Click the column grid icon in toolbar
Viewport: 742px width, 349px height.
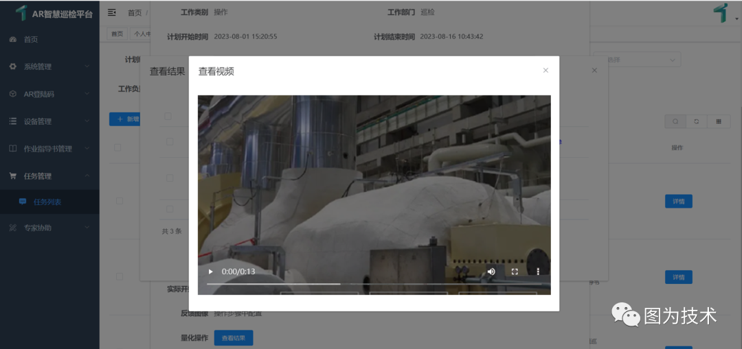coord(719,121)
